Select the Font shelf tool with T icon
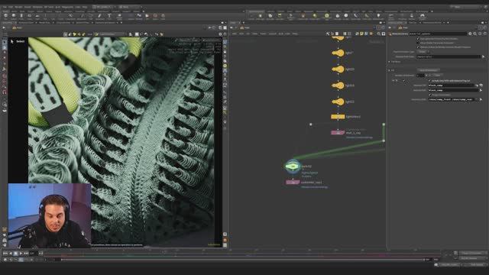 (109, 17)
